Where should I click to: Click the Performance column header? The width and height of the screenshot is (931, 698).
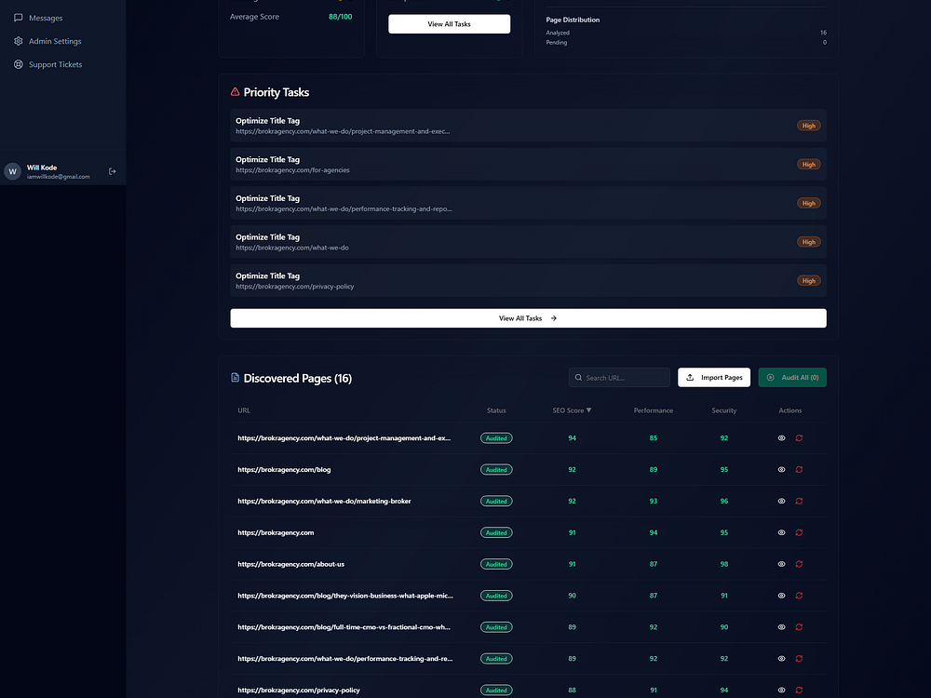(x=654, y=410)
